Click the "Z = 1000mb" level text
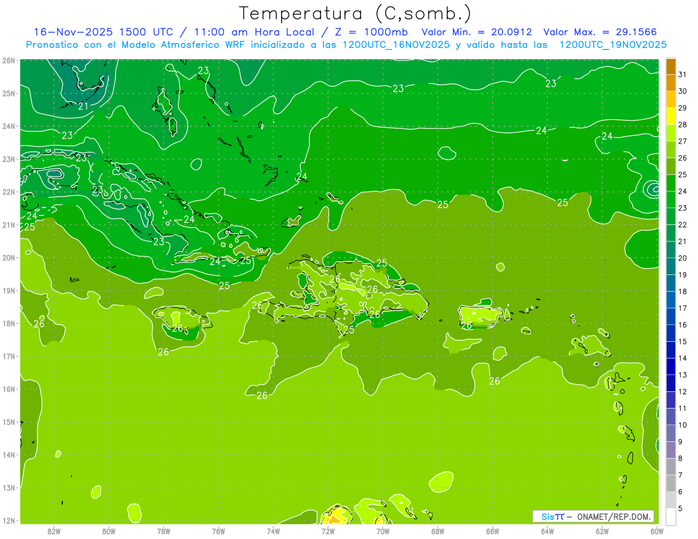This screenshot has height=539, width=698. (x=371, y=32)
